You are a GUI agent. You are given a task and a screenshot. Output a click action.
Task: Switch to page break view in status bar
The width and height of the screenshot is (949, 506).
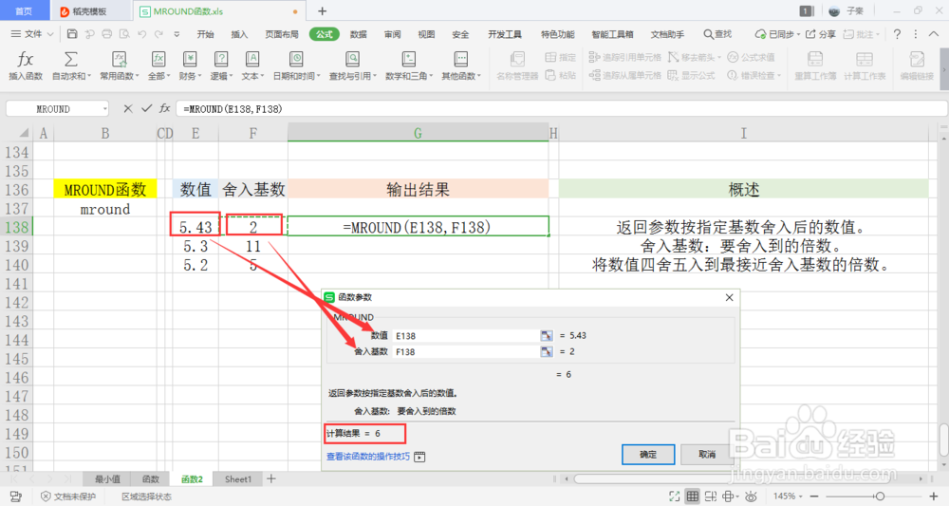click(x=711, y=497)
